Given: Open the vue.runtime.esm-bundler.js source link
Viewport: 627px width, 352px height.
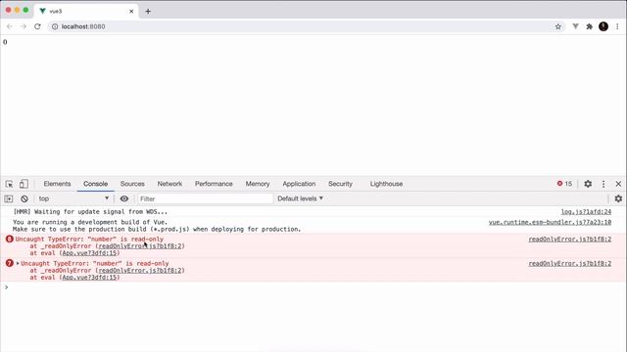Looking at the screenshot, I should (550, 222).
